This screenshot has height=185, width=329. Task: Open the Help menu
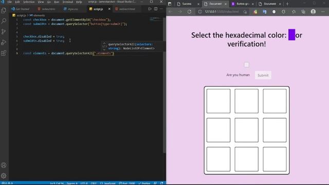(x=79, y=2)
